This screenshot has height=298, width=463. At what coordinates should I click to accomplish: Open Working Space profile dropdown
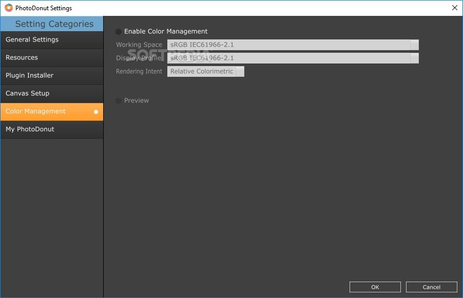(293, 45)
